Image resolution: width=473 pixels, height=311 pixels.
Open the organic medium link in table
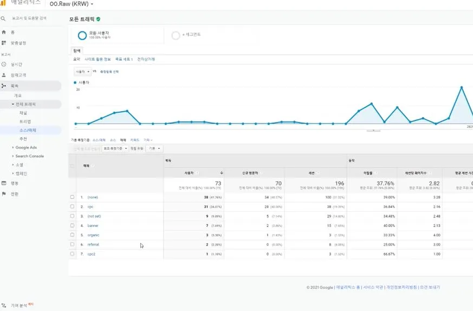tap(93, 235)
